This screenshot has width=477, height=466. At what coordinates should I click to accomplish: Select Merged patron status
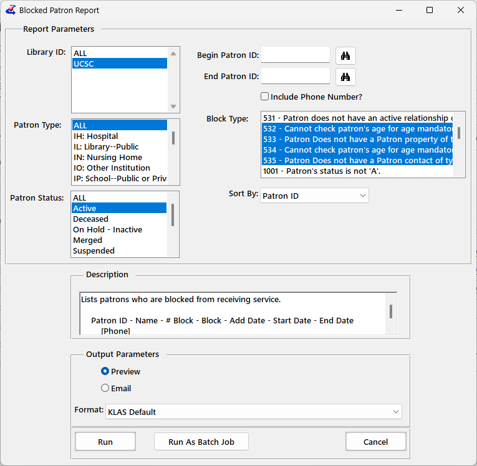[x=119, y=240]
